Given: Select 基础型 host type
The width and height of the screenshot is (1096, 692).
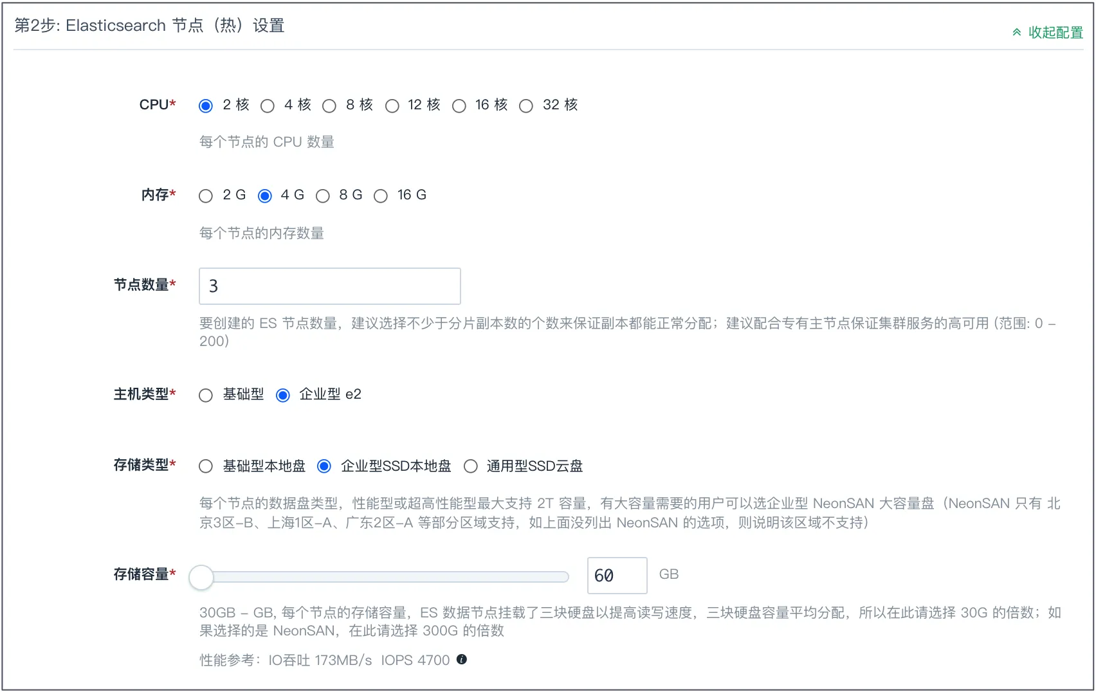Looking at the screenshot, I should pyautogui.click(x=206, y=395).
